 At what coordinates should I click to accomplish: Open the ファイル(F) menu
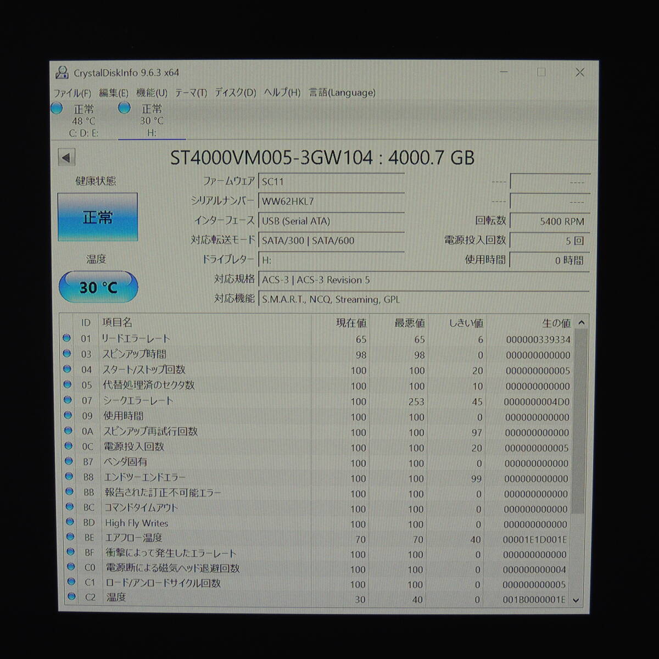coord(72,93)
